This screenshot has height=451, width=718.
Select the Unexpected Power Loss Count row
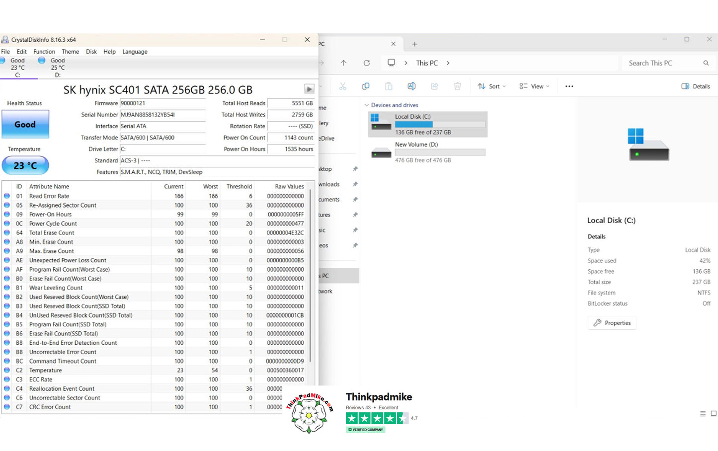click(155, 260)
